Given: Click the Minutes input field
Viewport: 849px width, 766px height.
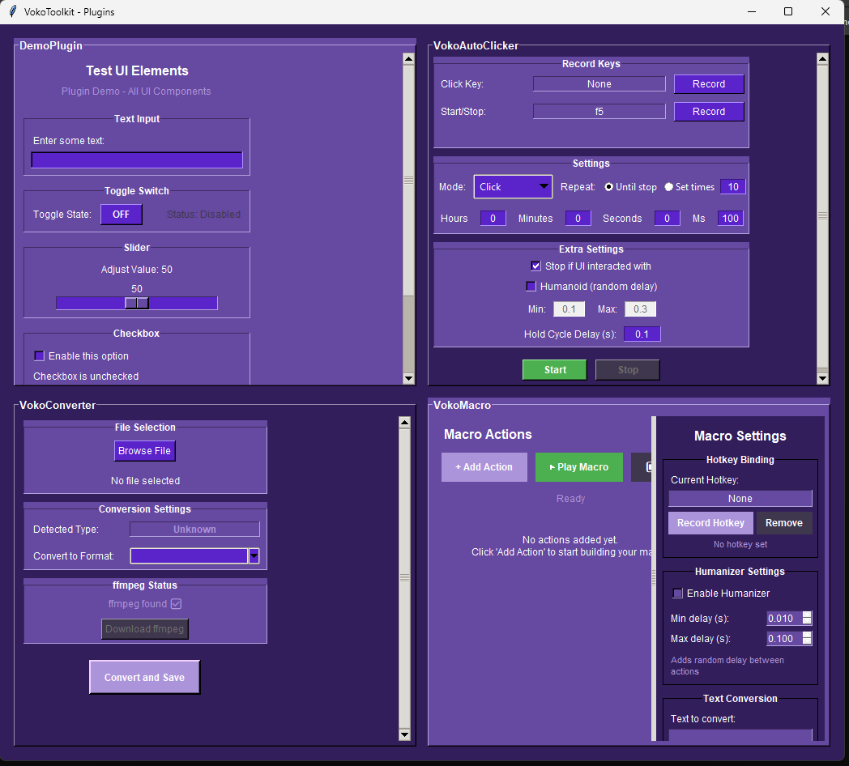Looking at the screenshot, I should point(578,218).
